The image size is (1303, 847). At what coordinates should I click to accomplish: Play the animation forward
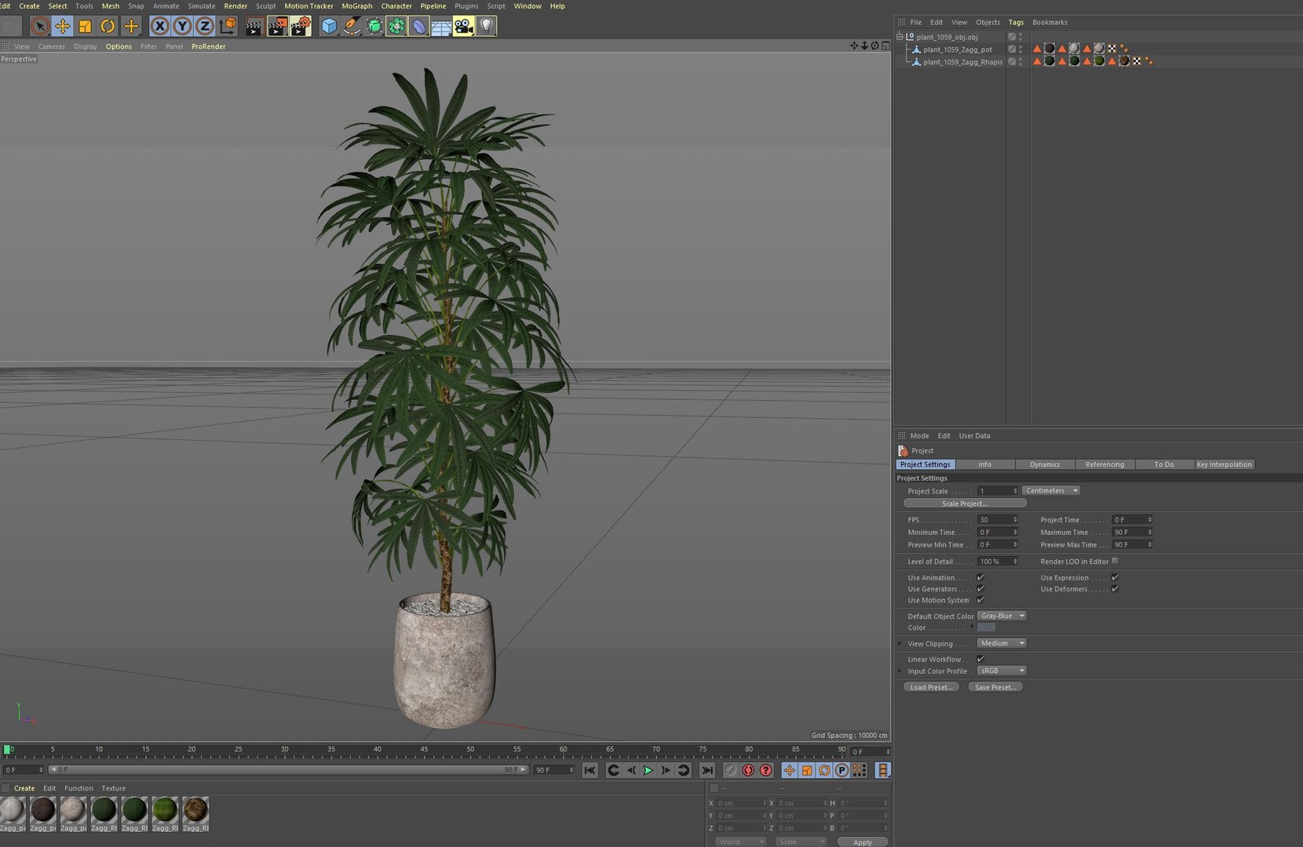click(x=648, y=770)
